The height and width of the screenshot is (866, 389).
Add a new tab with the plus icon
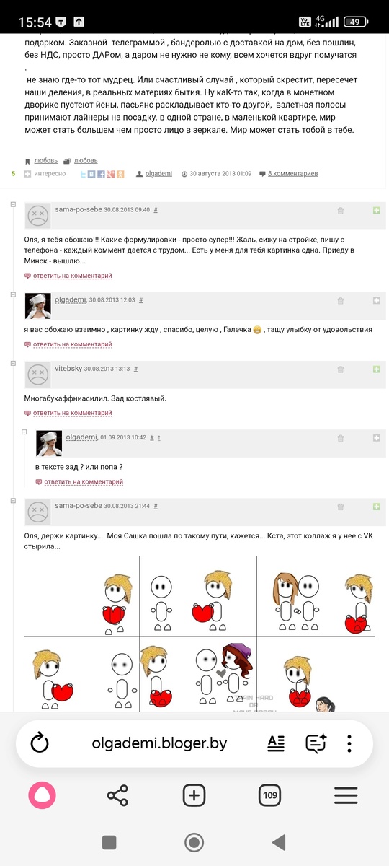194,796
